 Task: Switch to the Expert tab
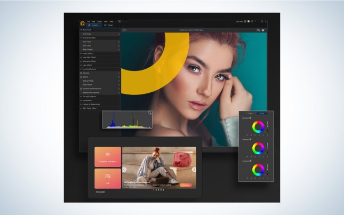pyautogui.click(x=109, y=25)
